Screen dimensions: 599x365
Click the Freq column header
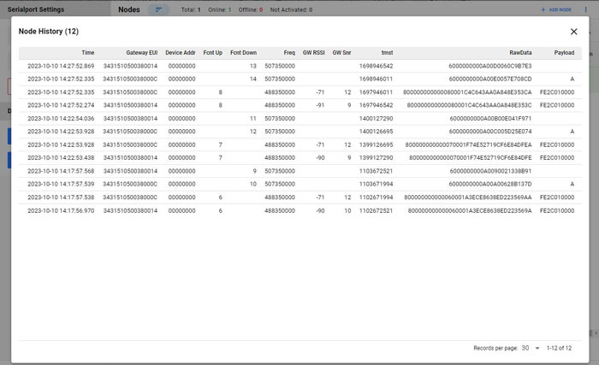tap(289, 53)
